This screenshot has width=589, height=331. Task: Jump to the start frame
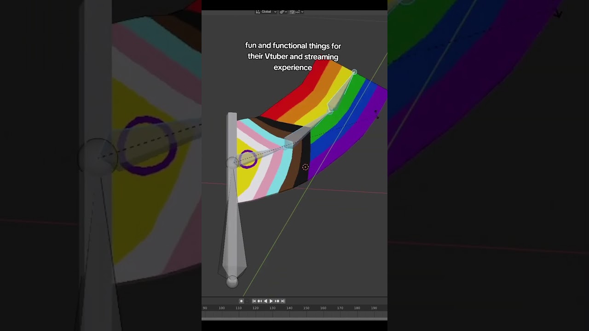[254, 301]
